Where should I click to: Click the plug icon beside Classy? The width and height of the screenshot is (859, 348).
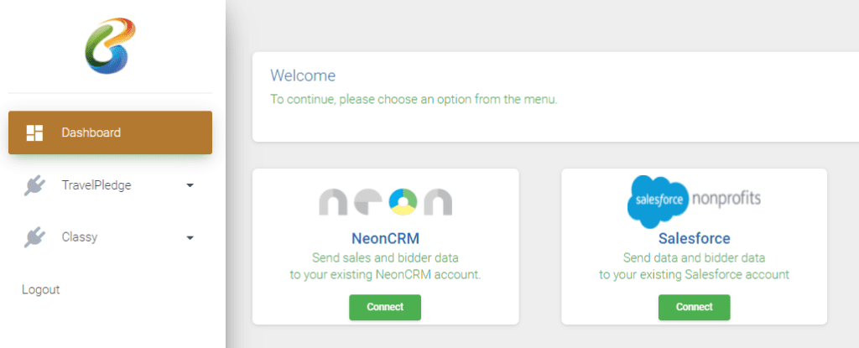coord(34,237)
